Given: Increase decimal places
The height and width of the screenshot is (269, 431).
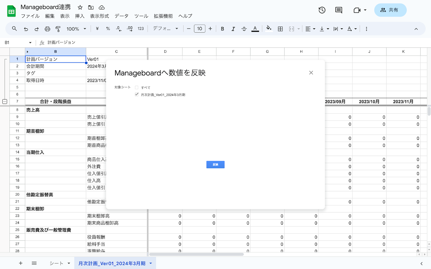Looking at the screenshot, I should click(x=130, y=29).
